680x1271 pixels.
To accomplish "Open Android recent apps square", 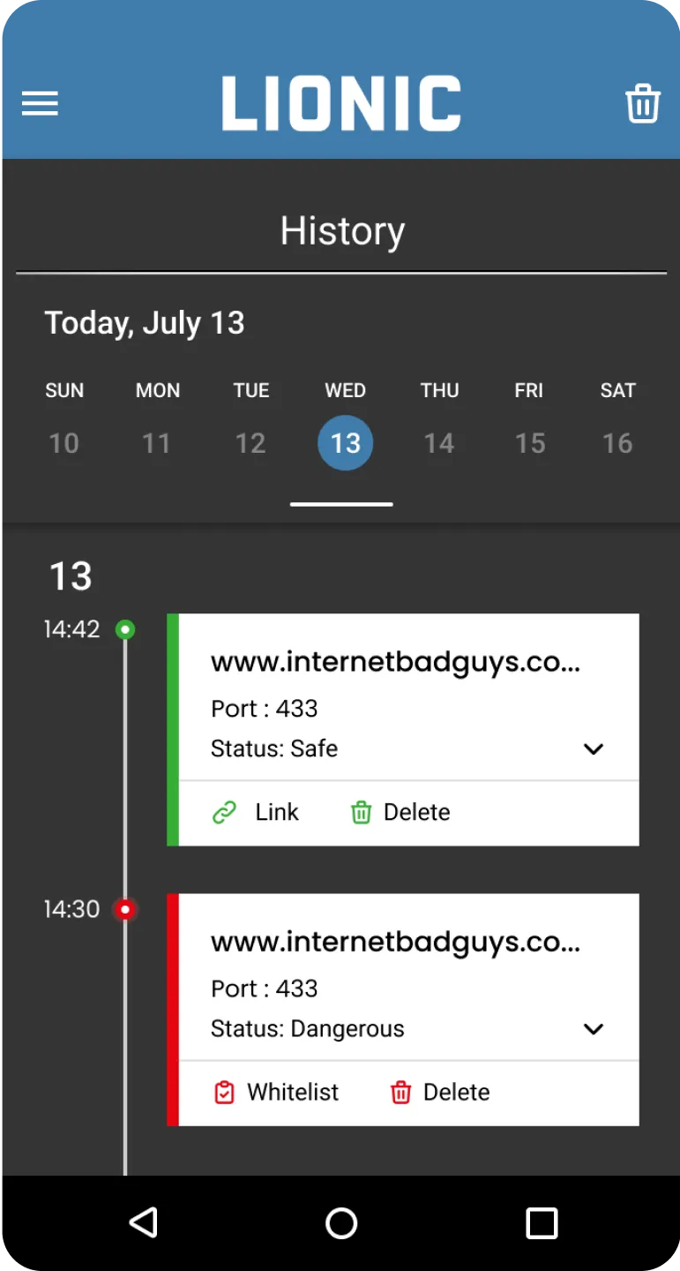I will (542, 1223).
